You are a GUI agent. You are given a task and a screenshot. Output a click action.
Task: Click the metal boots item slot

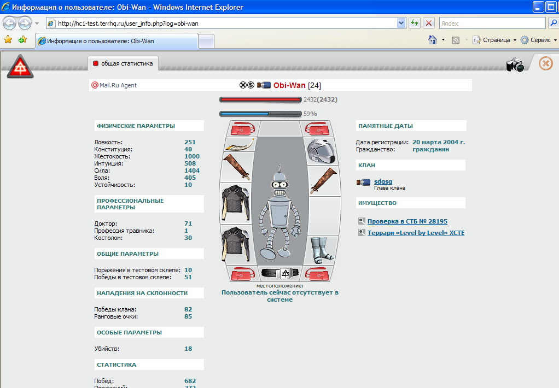coord(323,250)
